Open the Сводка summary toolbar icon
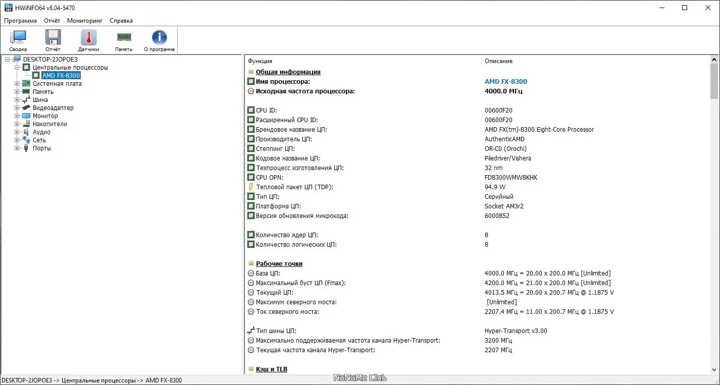This screenshot has height=385, width=720. pos(18,37)
